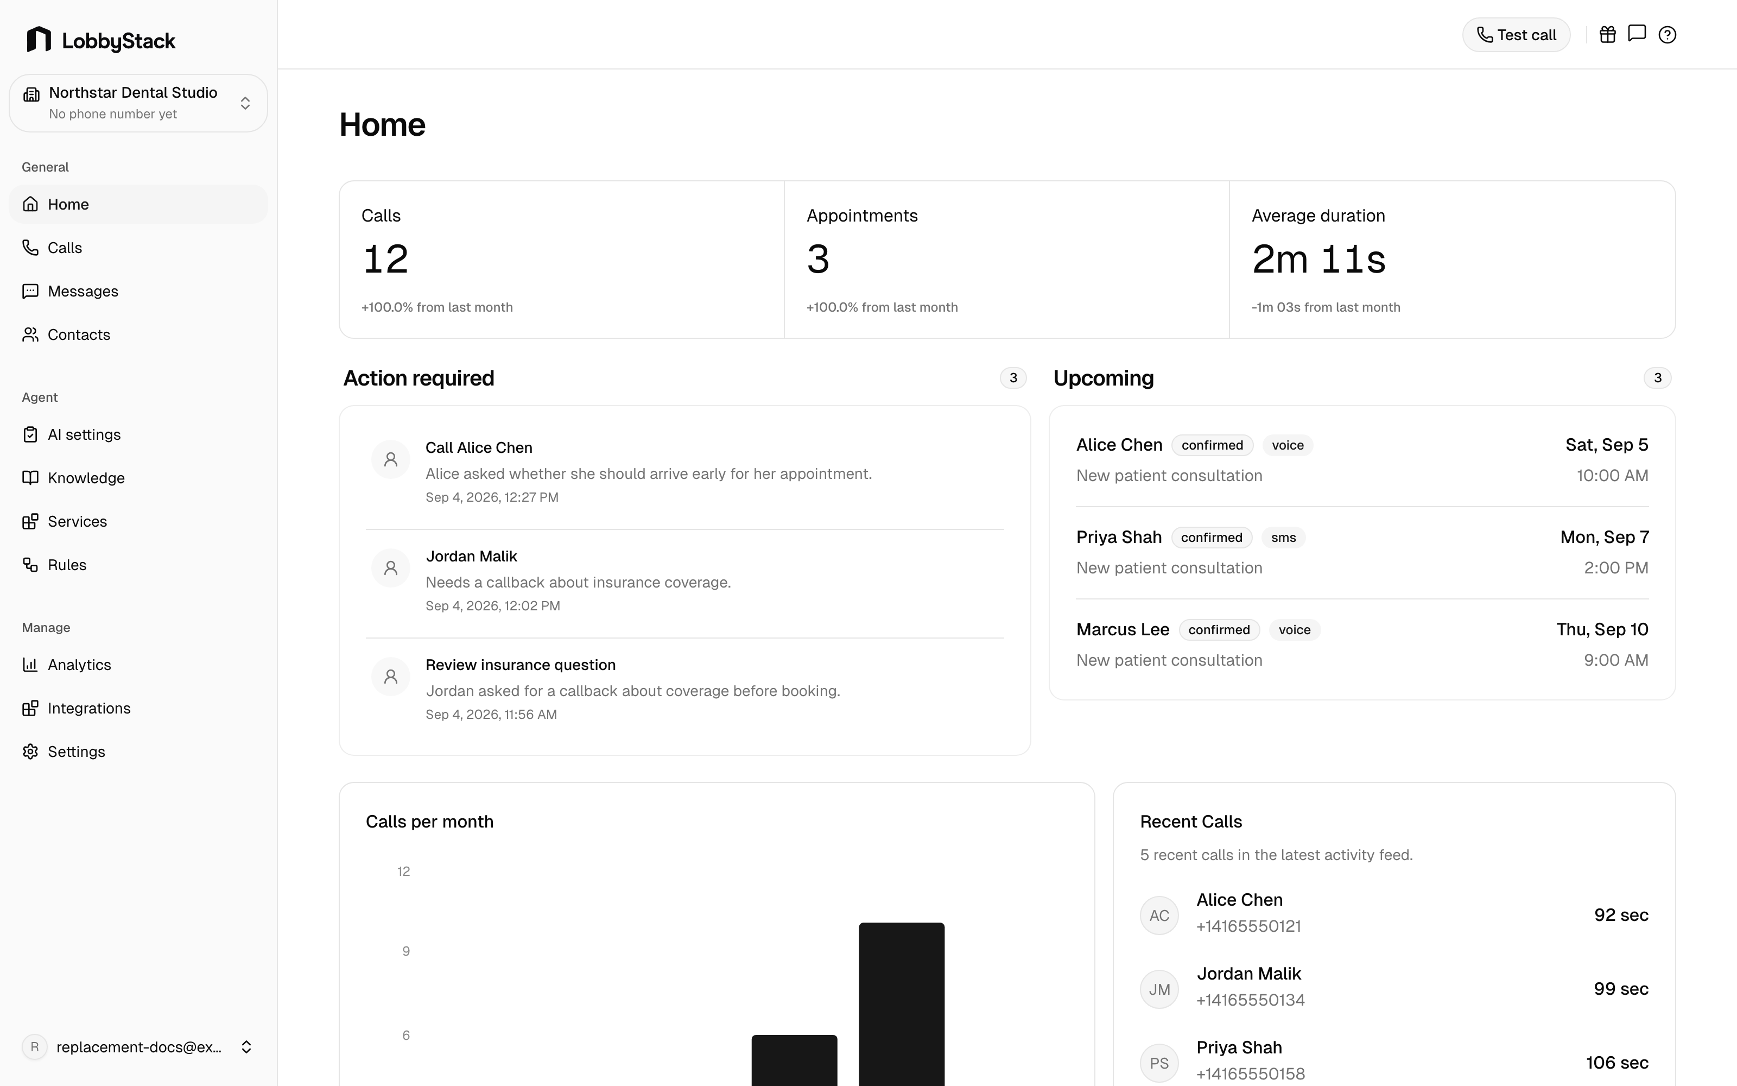Click the sms tag on Priya Shah appointment

[1283, 537]
